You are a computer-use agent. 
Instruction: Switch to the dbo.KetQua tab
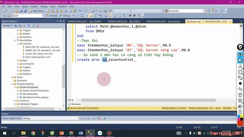tap(163, 21)
